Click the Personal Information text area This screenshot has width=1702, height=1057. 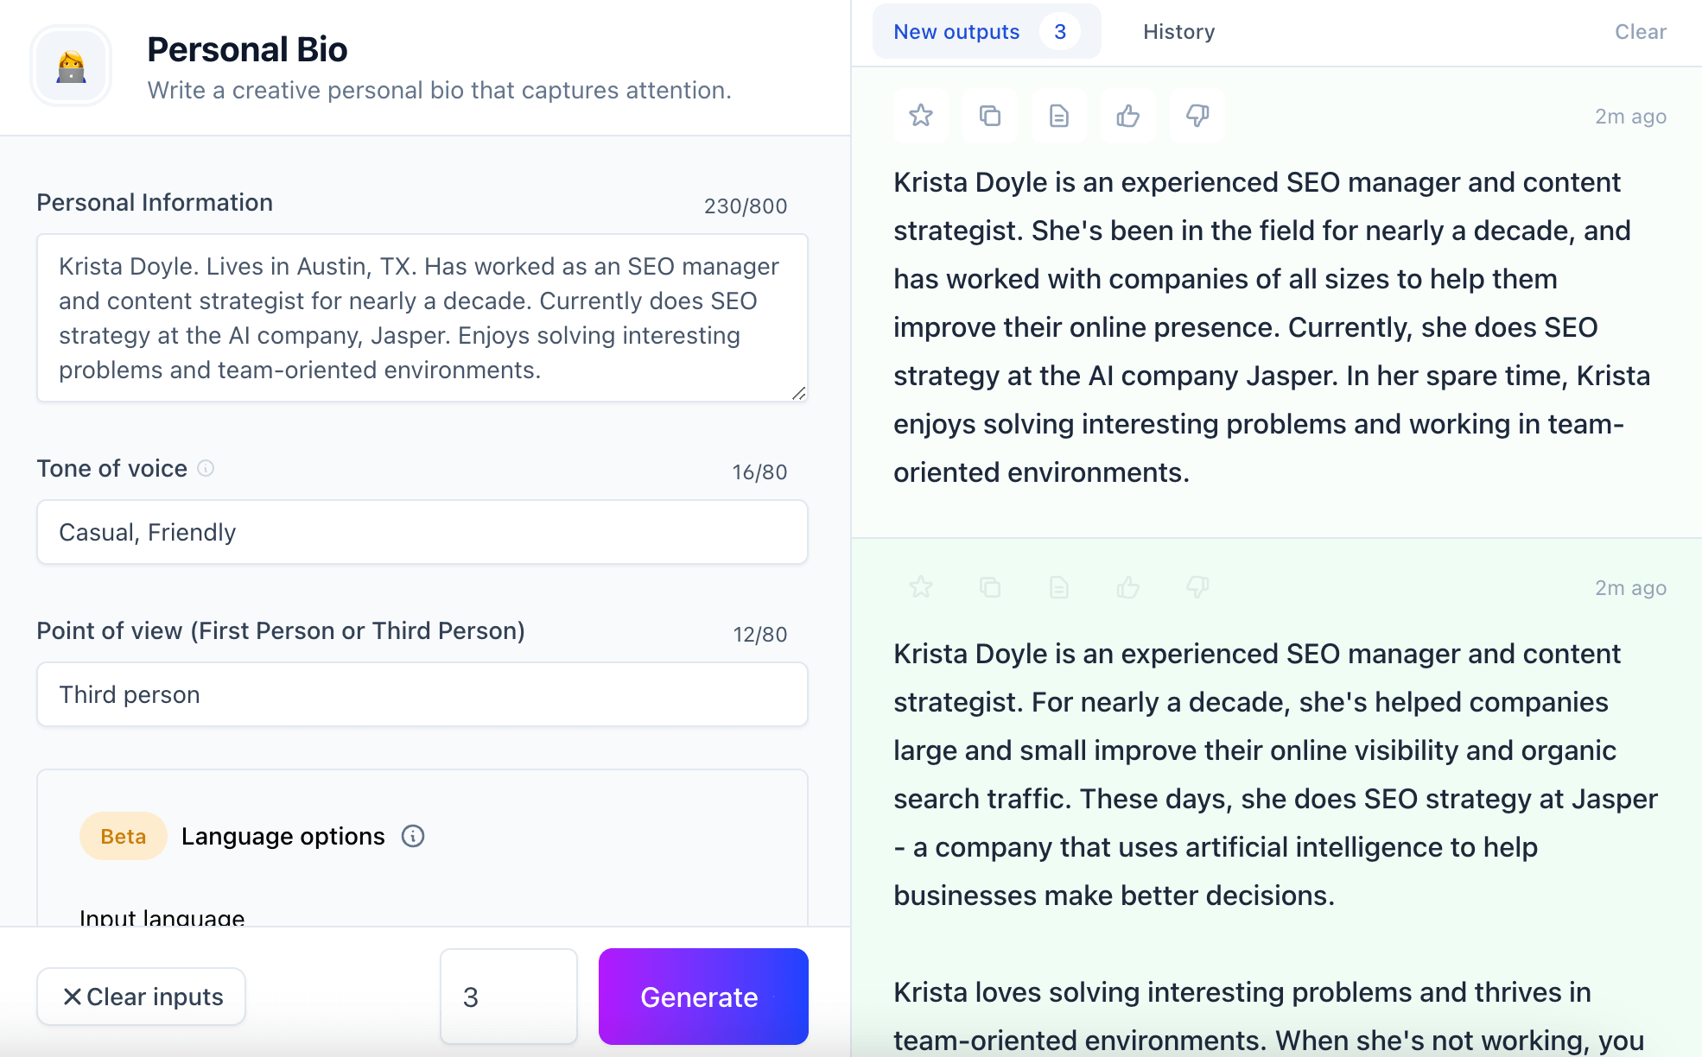(422, 318)
